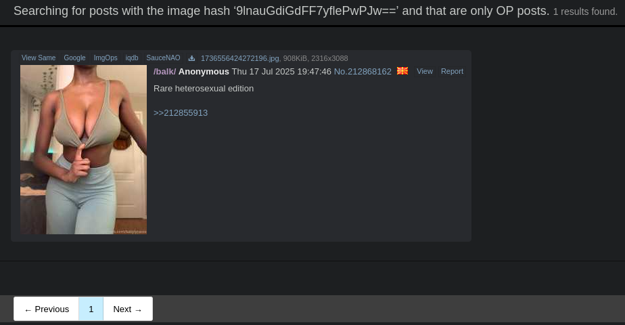Go to the Previous page
This screenshot has height=325, width=625.
pos(46,309)
